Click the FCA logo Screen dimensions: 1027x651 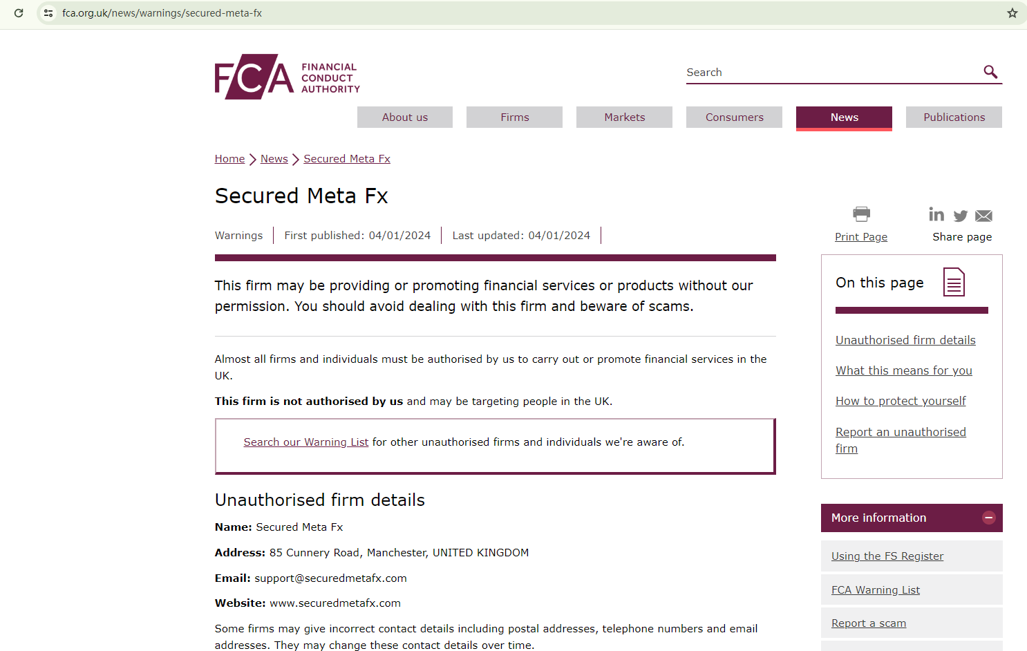[x=287, y=77]
